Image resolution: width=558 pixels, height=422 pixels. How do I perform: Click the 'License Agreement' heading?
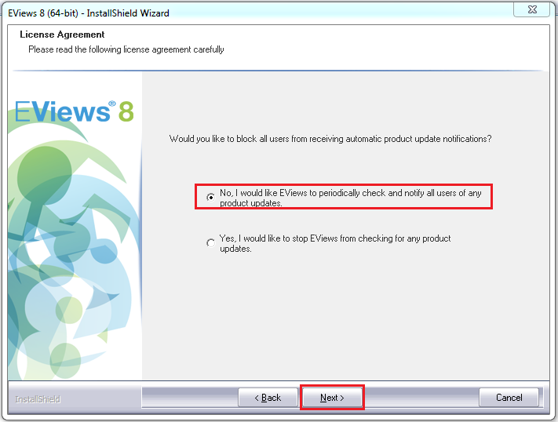coord(62,35)
